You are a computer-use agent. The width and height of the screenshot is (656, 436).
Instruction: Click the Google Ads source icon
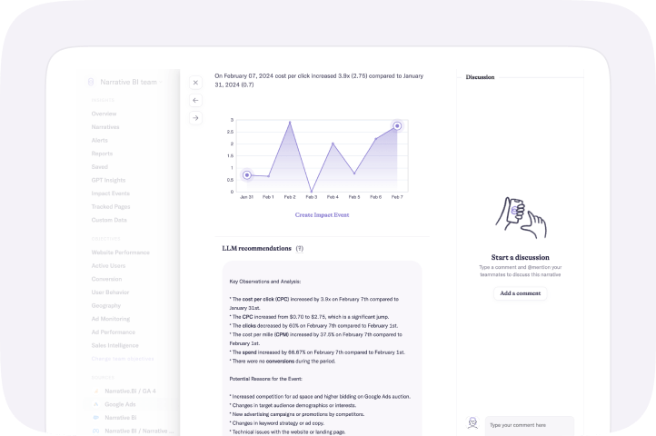pyautogui.click(x=96, y=404)
